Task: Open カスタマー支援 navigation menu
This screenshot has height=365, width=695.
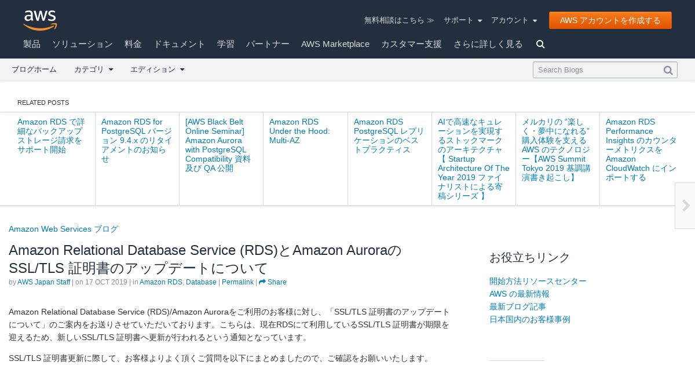Action: (x=411, y=44)
